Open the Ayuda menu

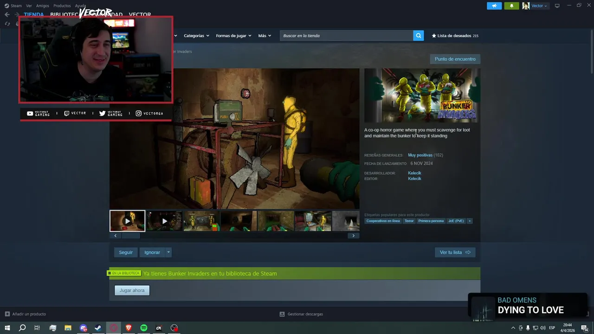point(80,6)
